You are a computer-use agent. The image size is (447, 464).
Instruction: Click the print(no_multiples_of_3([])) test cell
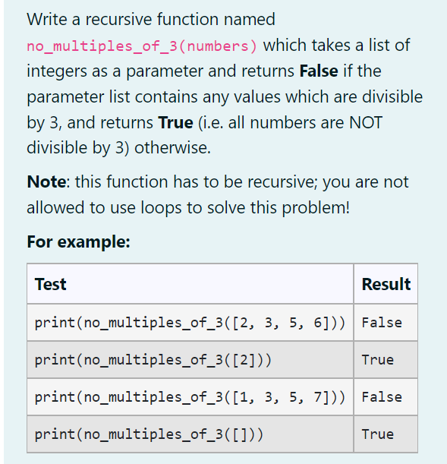(190, 434)
